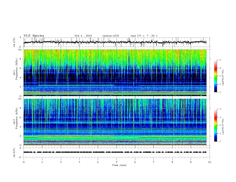Click the "2" kHz tick on ch.2 axis
This screenshot has height=182, width=236.
pyautogui.click(x=21, y=136)
